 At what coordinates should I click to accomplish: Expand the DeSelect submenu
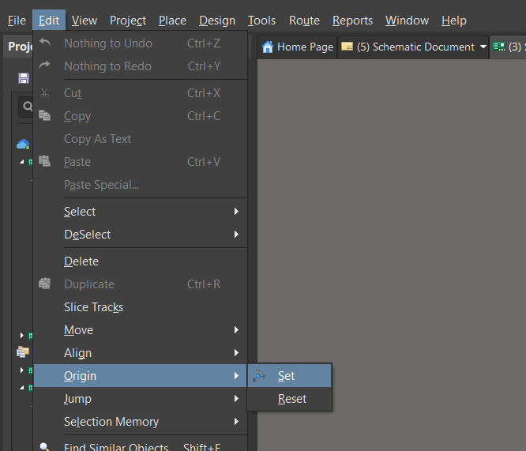click(x=141, y=235)
